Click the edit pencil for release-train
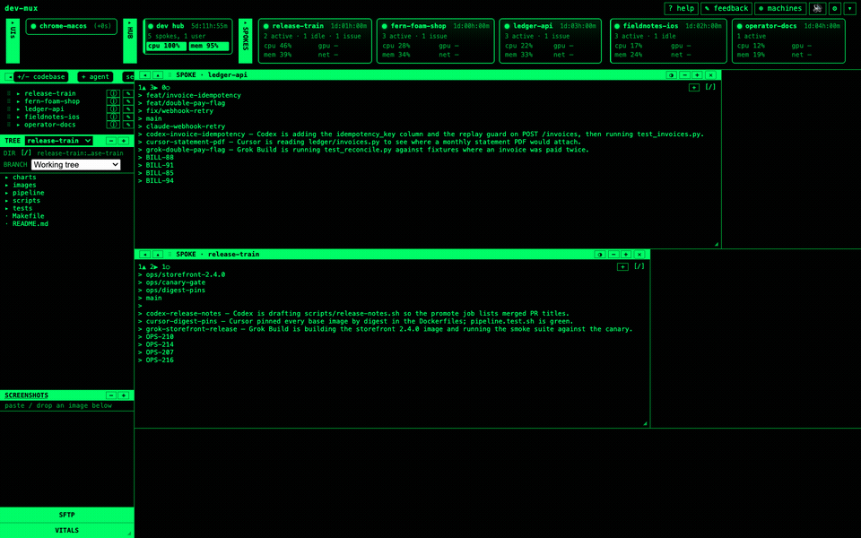This screenshot has height=538, width=861. point(128,94)
